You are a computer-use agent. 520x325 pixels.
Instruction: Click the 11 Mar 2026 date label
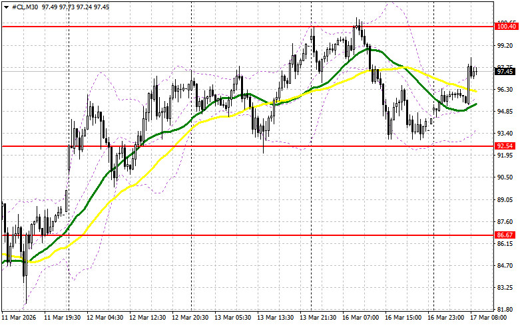[x=19, y=318]
